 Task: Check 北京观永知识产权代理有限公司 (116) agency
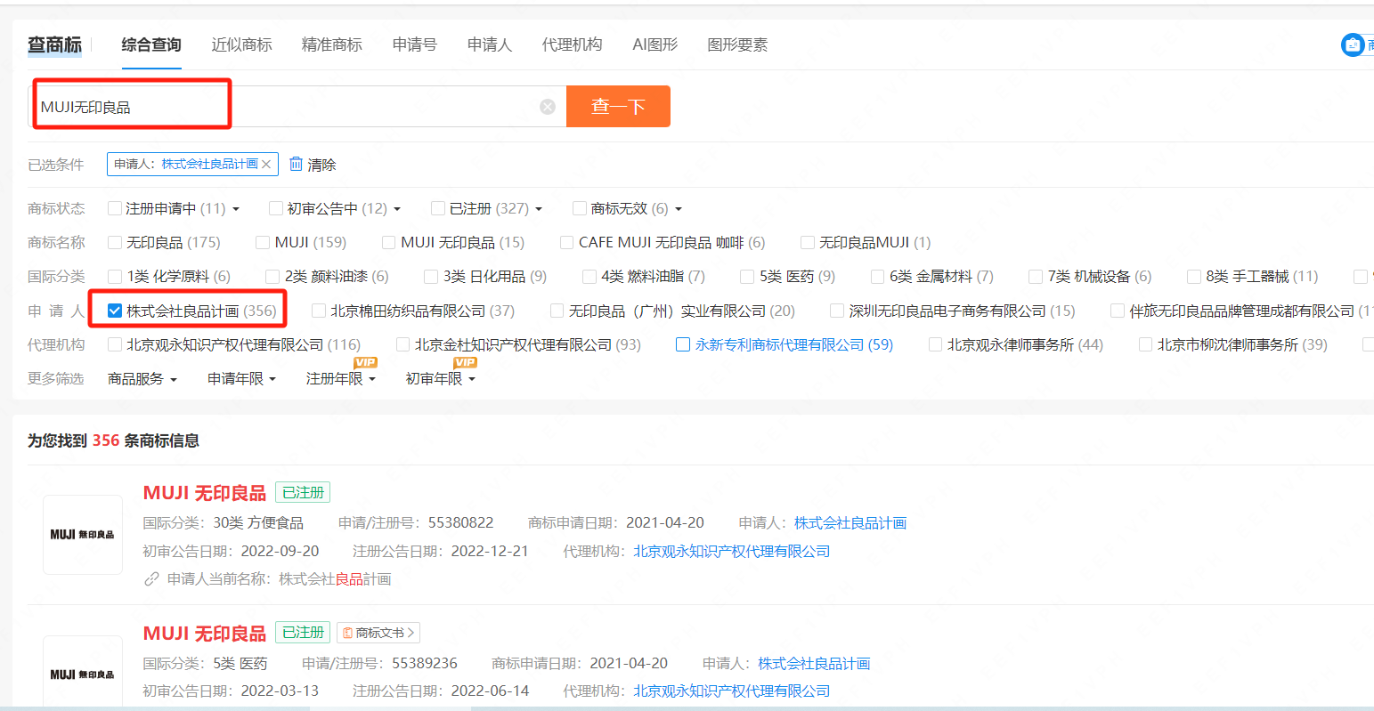[x=114, y=344]
